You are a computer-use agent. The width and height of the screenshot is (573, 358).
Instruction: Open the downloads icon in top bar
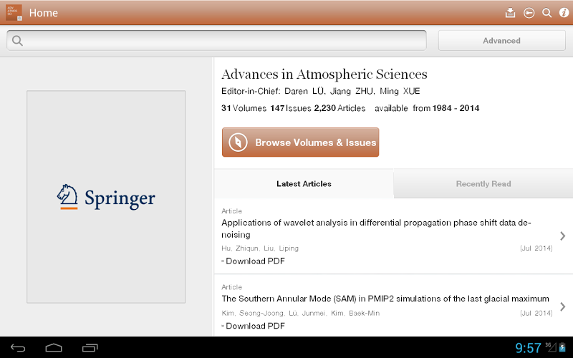510,13
